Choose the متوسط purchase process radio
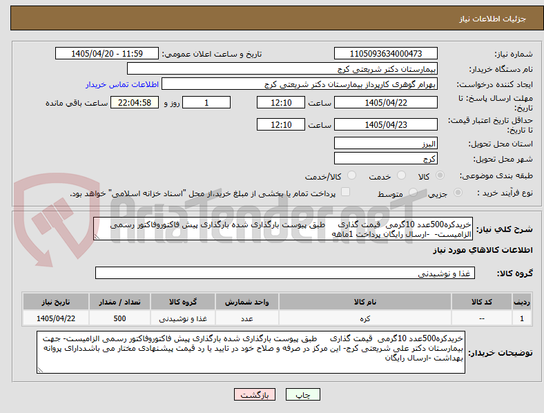Viewport: 544px width, 413px height. pos(413,192)
